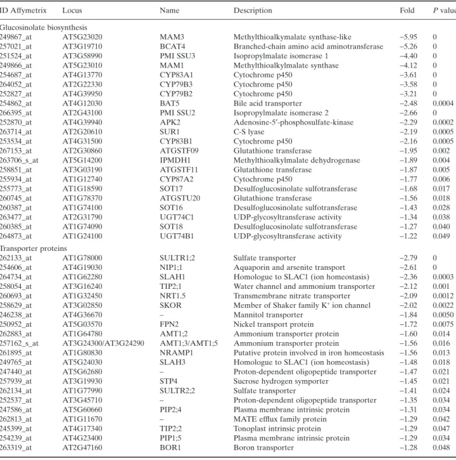Select gene name SULTR2;2
The height and width of the screenshot is (460, 456).
[177, 391]
